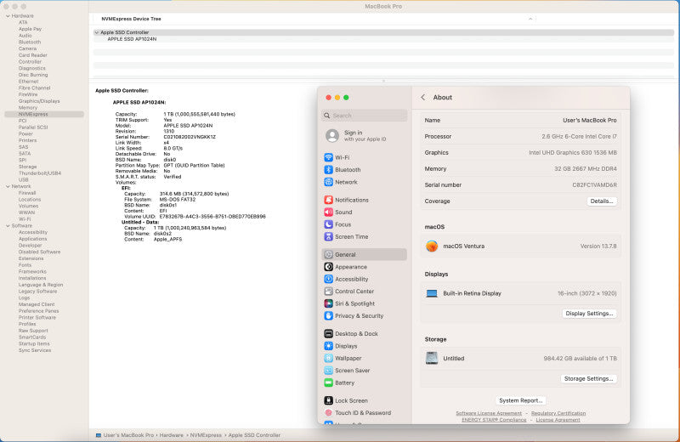This screenshot has height=442, width=680.
Task: Select NVMExpress in System Information sidebar
Action: (x=44, y=115)
